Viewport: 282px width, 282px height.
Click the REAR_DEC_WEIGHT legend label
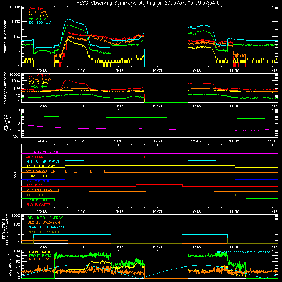tap(43, 232)
